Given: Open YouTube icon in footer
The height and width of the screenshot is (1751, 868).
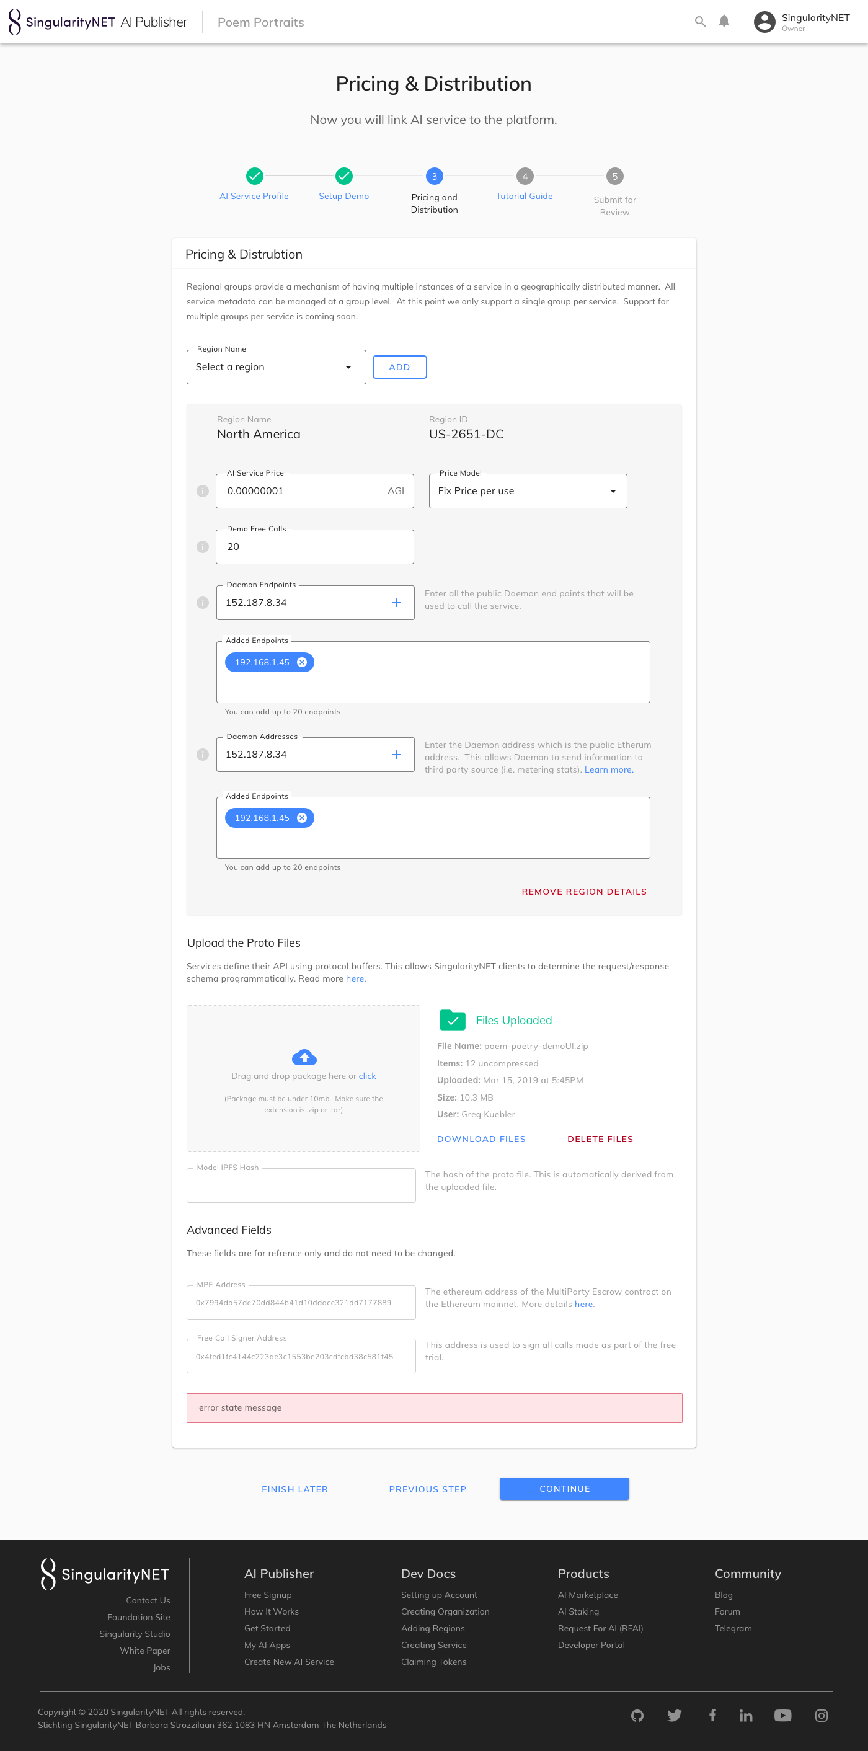Looking at the screenshot, I should click(x=783, y=1716).
